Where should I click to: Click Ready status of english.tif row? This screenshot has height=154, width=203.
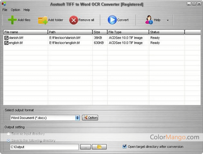(155, 43)
